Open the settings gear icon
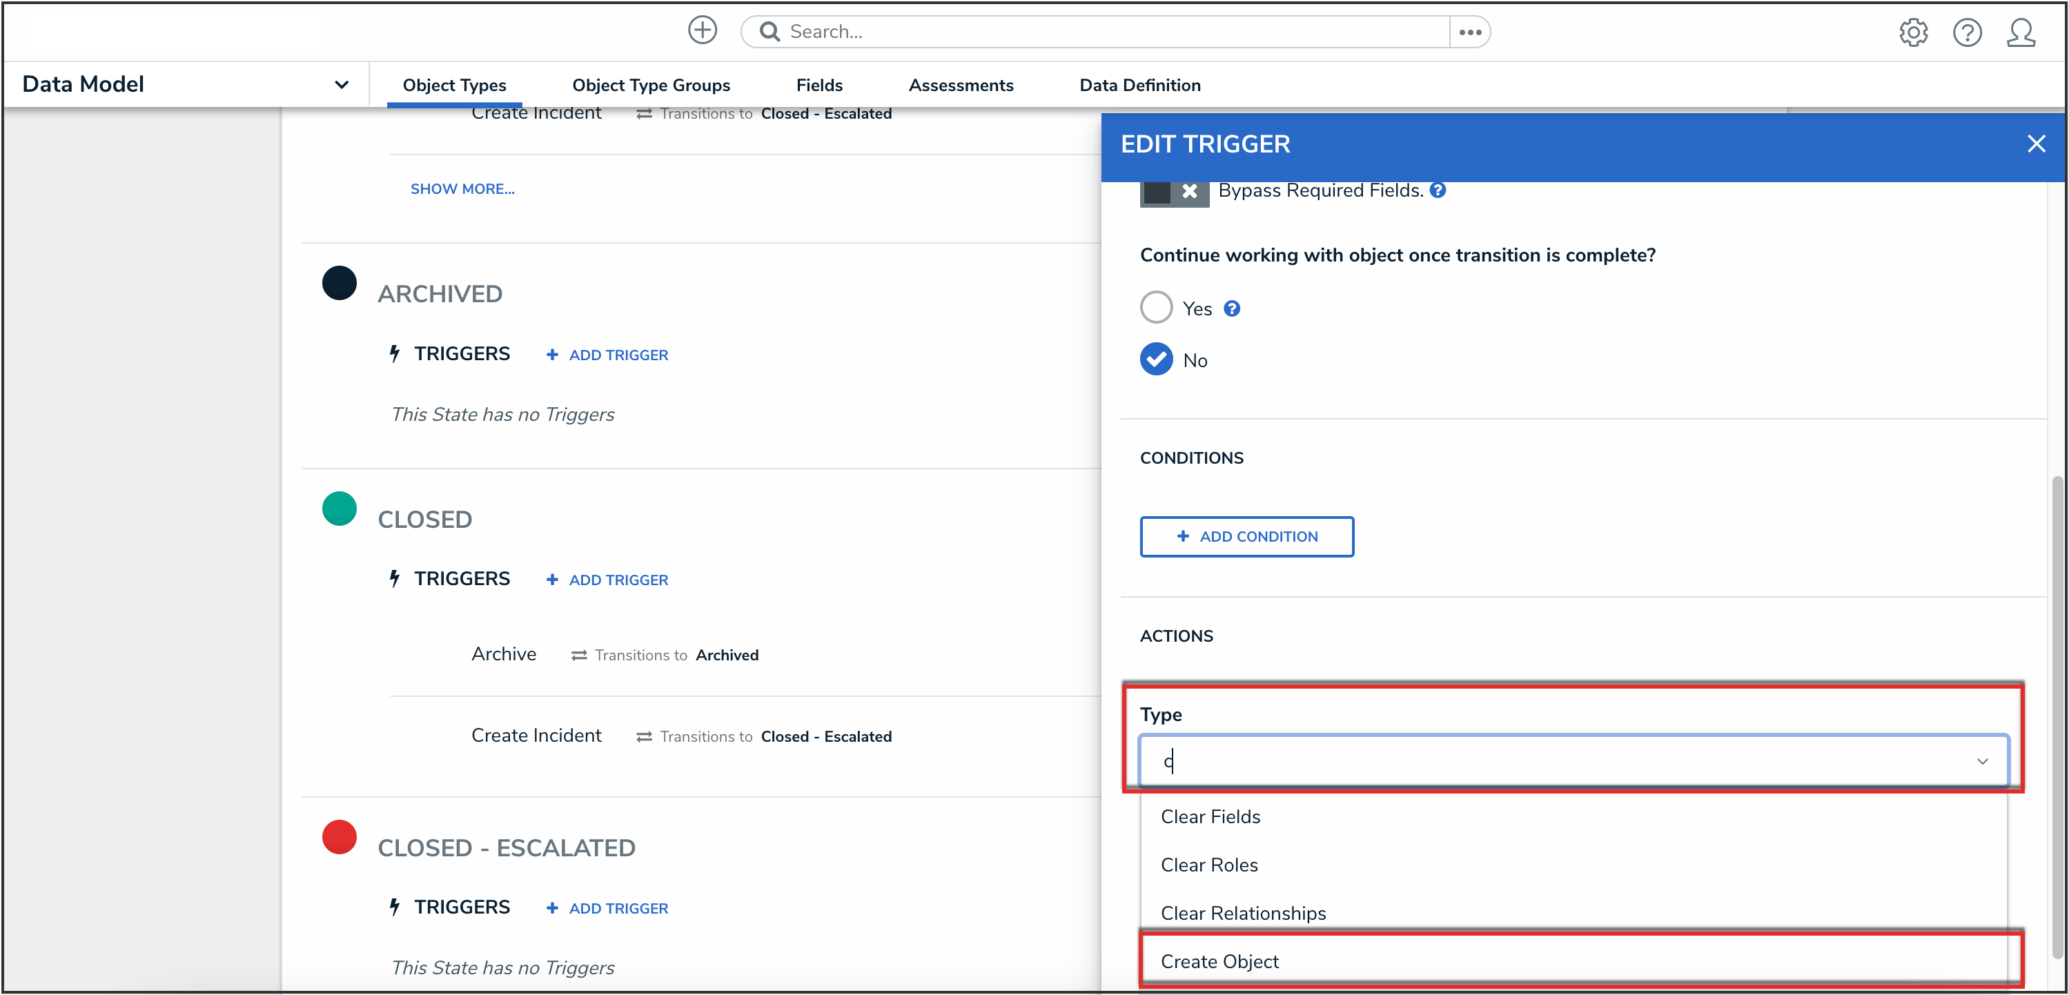Screen dimensions: 2069x995 point(1912,32)
